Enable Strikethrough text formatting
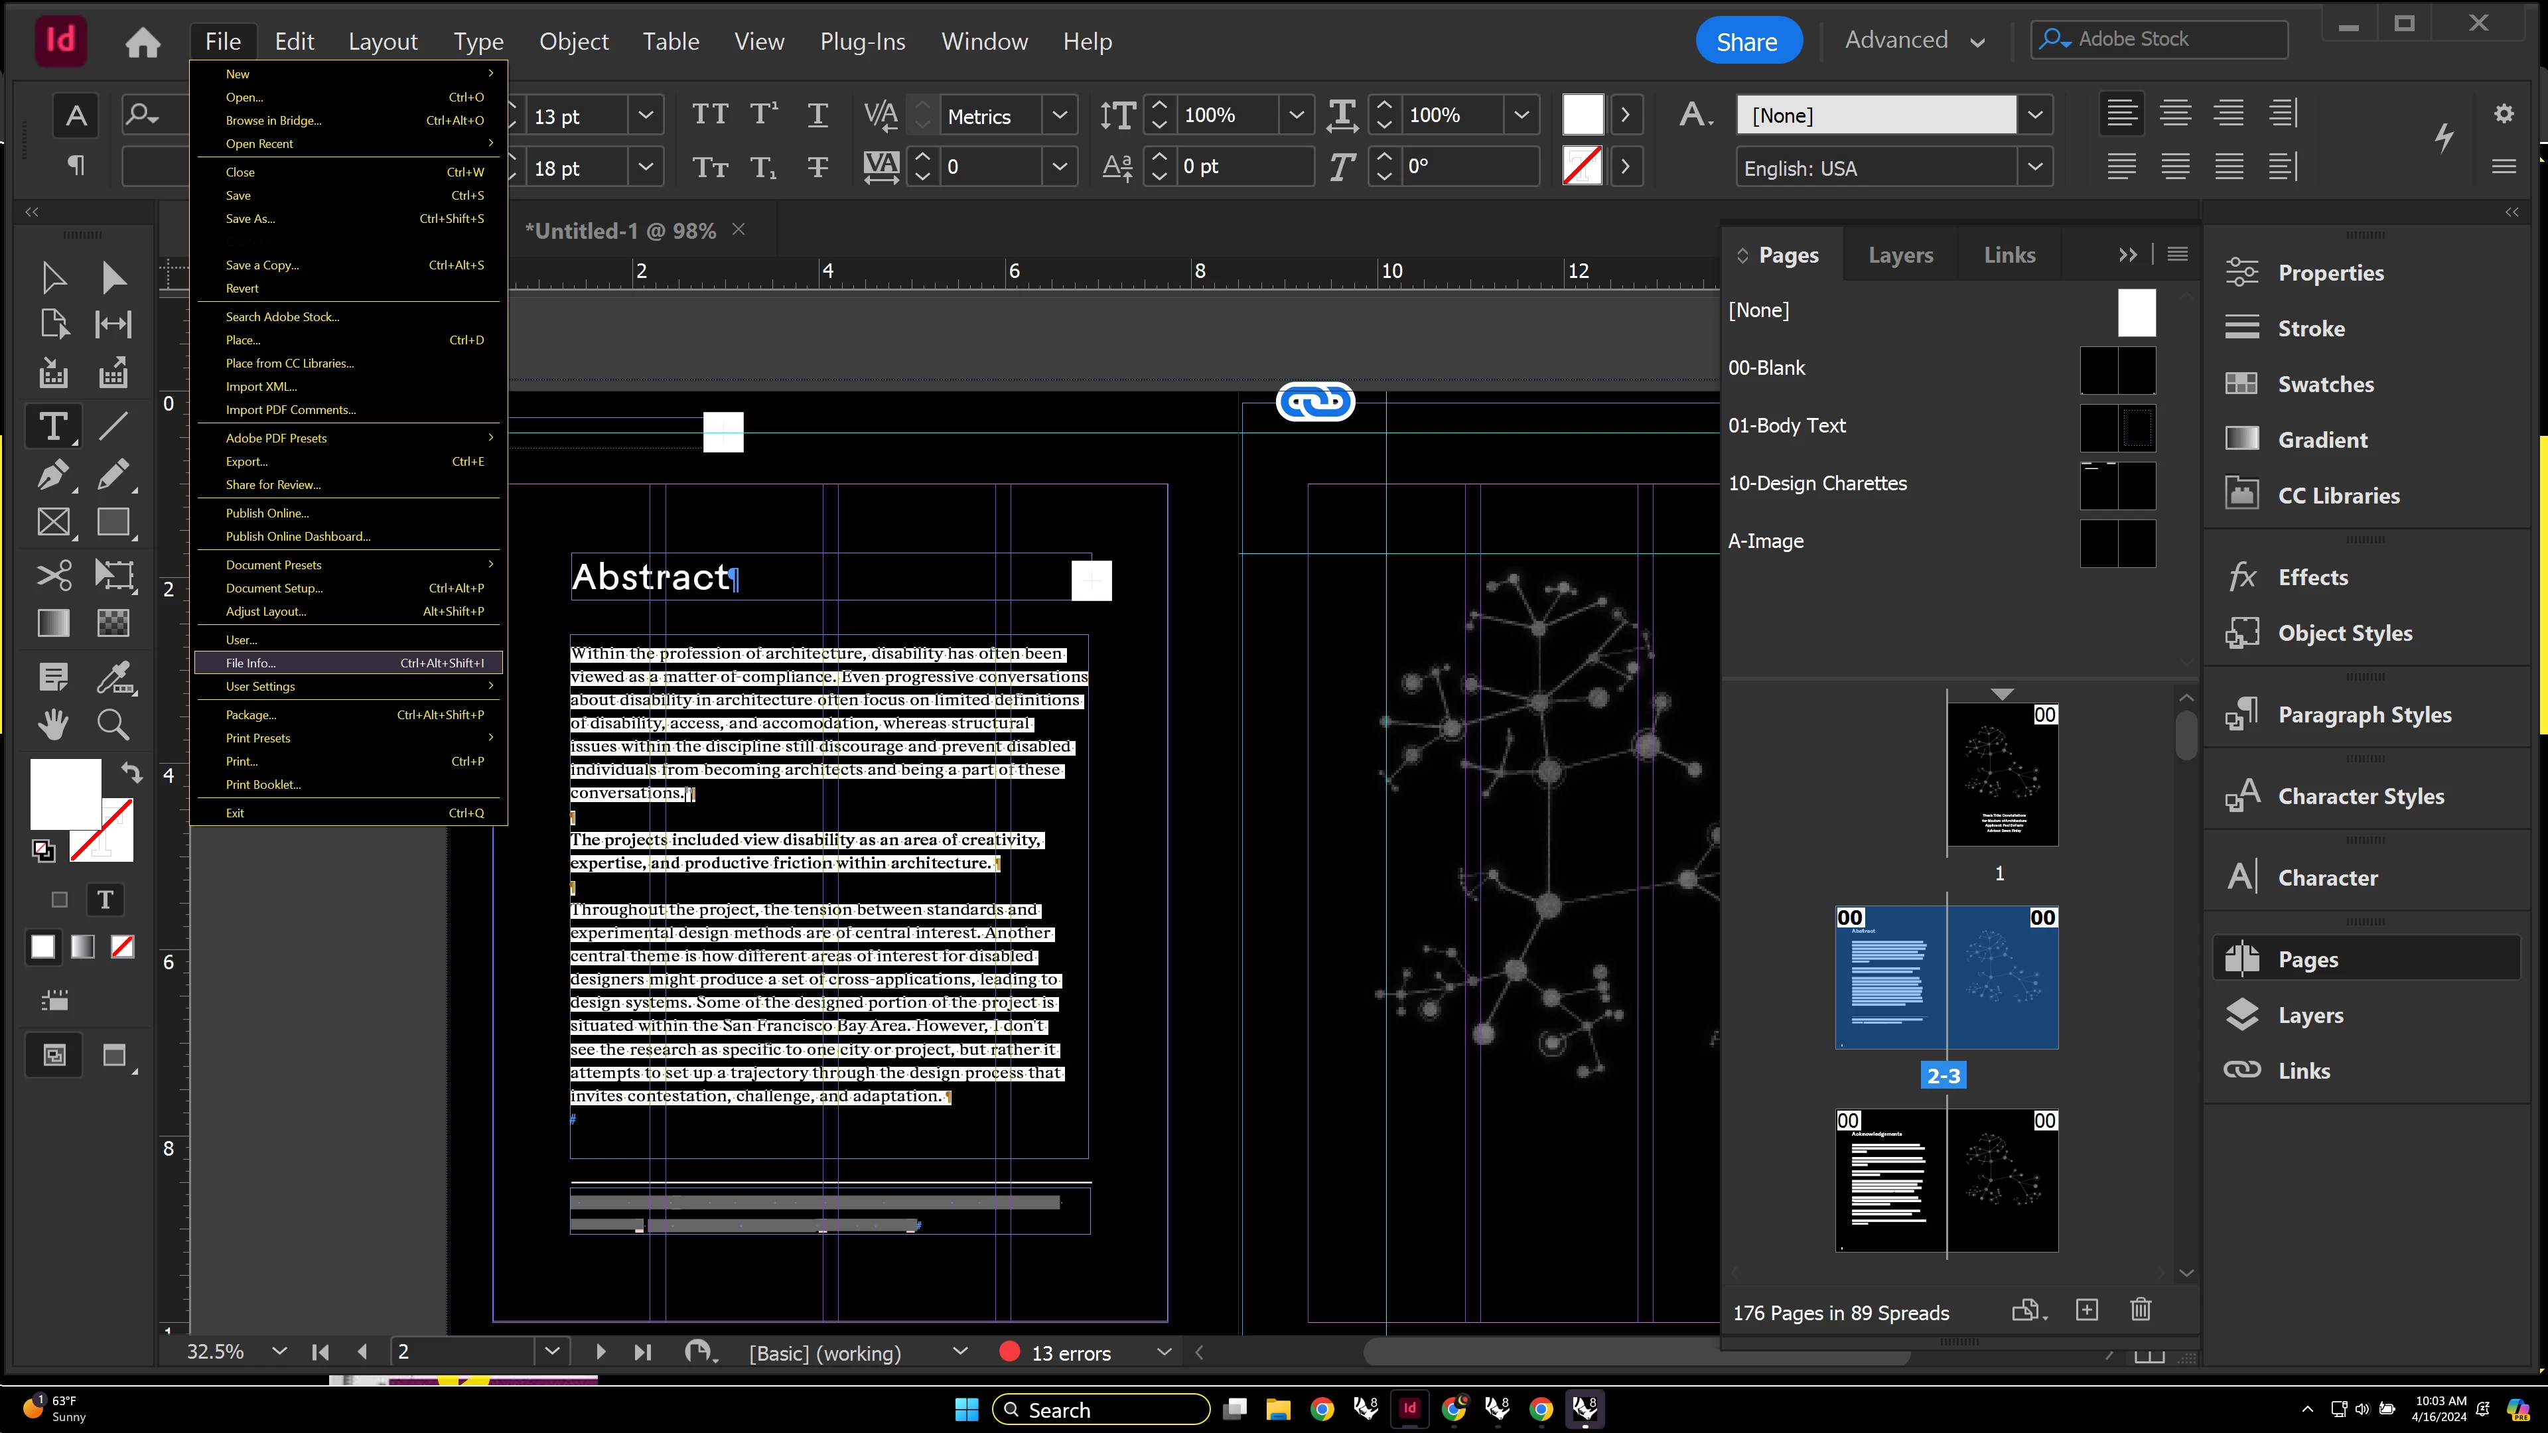 pyautogui.click(x=817, y=167)
